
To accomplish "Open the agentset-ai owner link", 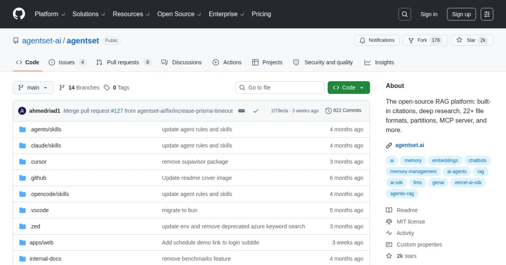I will pyautogui.click(x=42, y=41).
